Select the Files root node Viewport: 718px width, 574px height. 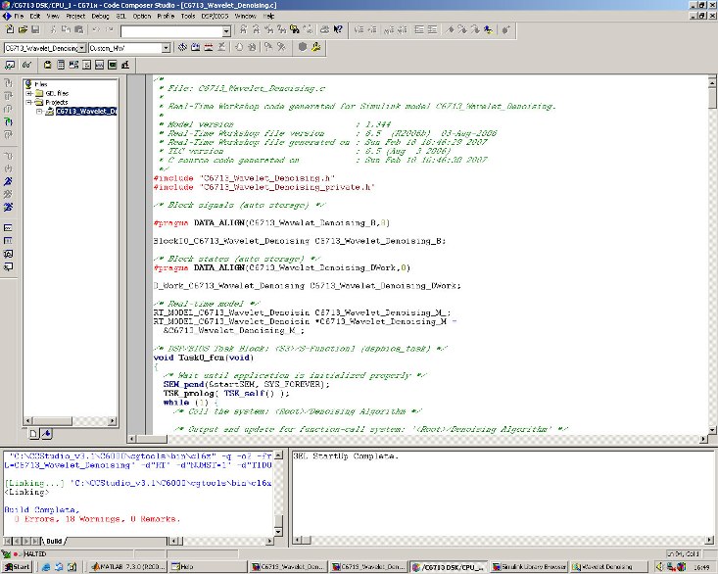(41, 84)
